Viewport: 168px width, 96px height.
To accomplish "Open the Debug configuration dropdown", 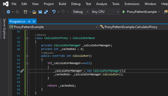I will click(81, 12).
